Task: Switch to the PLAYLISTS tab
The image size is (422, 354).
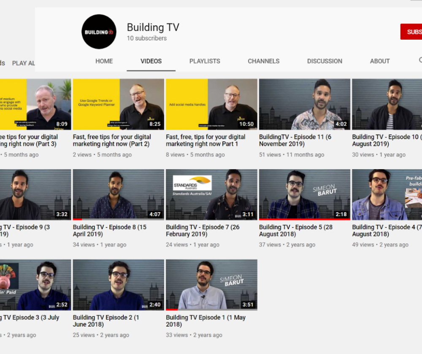Action: [x=205, y=61]
